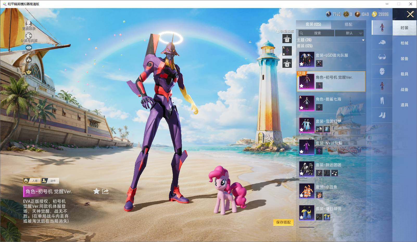Image resolution: width=417 pixels, height=242 pixels.
Task: Toggle star on 小丑鱼 thumbnail
Action: coord(301,196)
